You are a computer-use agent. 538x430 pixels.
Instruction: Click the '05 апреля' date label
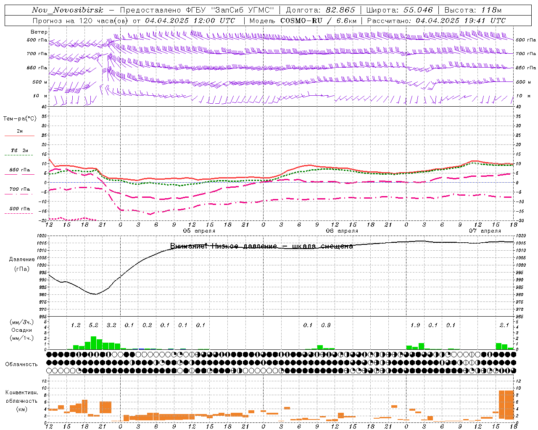point(199,231)
